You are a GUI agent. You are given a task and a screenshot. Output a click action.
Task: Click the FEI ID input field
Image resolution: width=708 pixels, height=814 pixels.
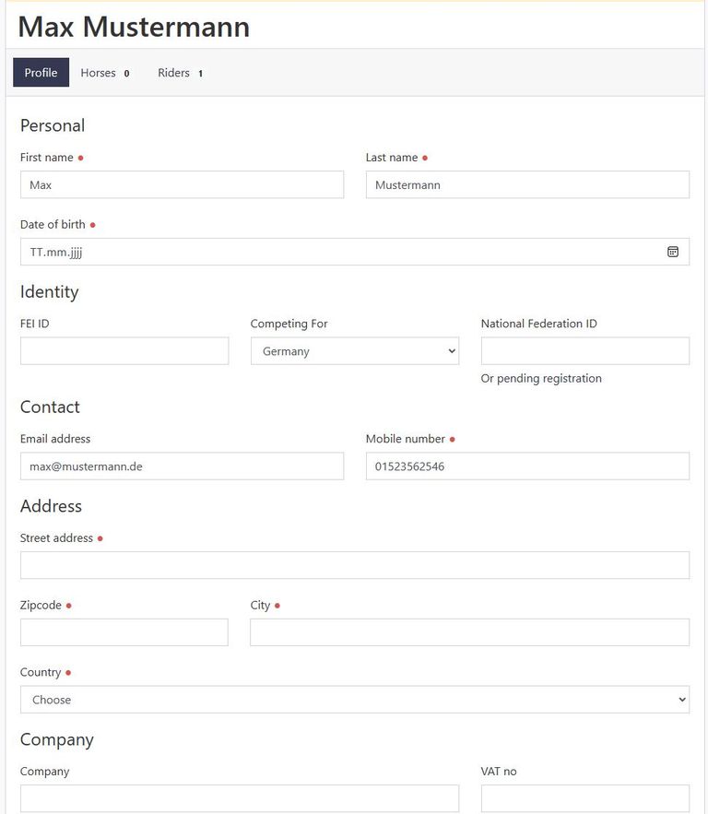coord(124,351)
